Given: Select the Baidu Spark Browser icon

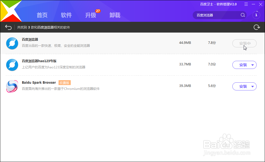Looking at the screenshot, I should pyautogui.click(x=12, y=86).
